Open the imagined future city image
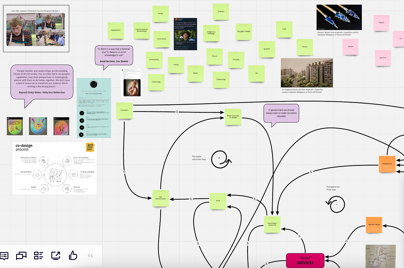The width and height of the screenshot is (404, 268). [x=307, y=72]
